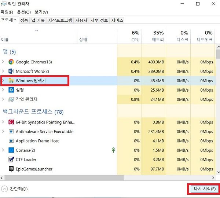Expand the Antimalware Service Executable entry

[x=3, y=131]
